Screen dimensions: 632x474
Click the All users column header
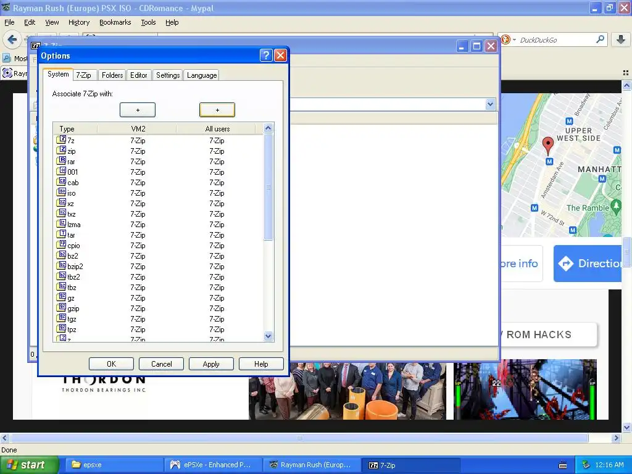click(x=217, y=129)
